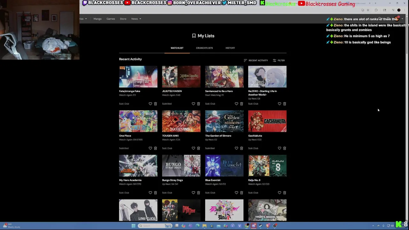Delete JUJUTSU KAISEN from watchlist
Viewport: 409px width, 230px height.
pyautogui.click(x=198, y=104)
